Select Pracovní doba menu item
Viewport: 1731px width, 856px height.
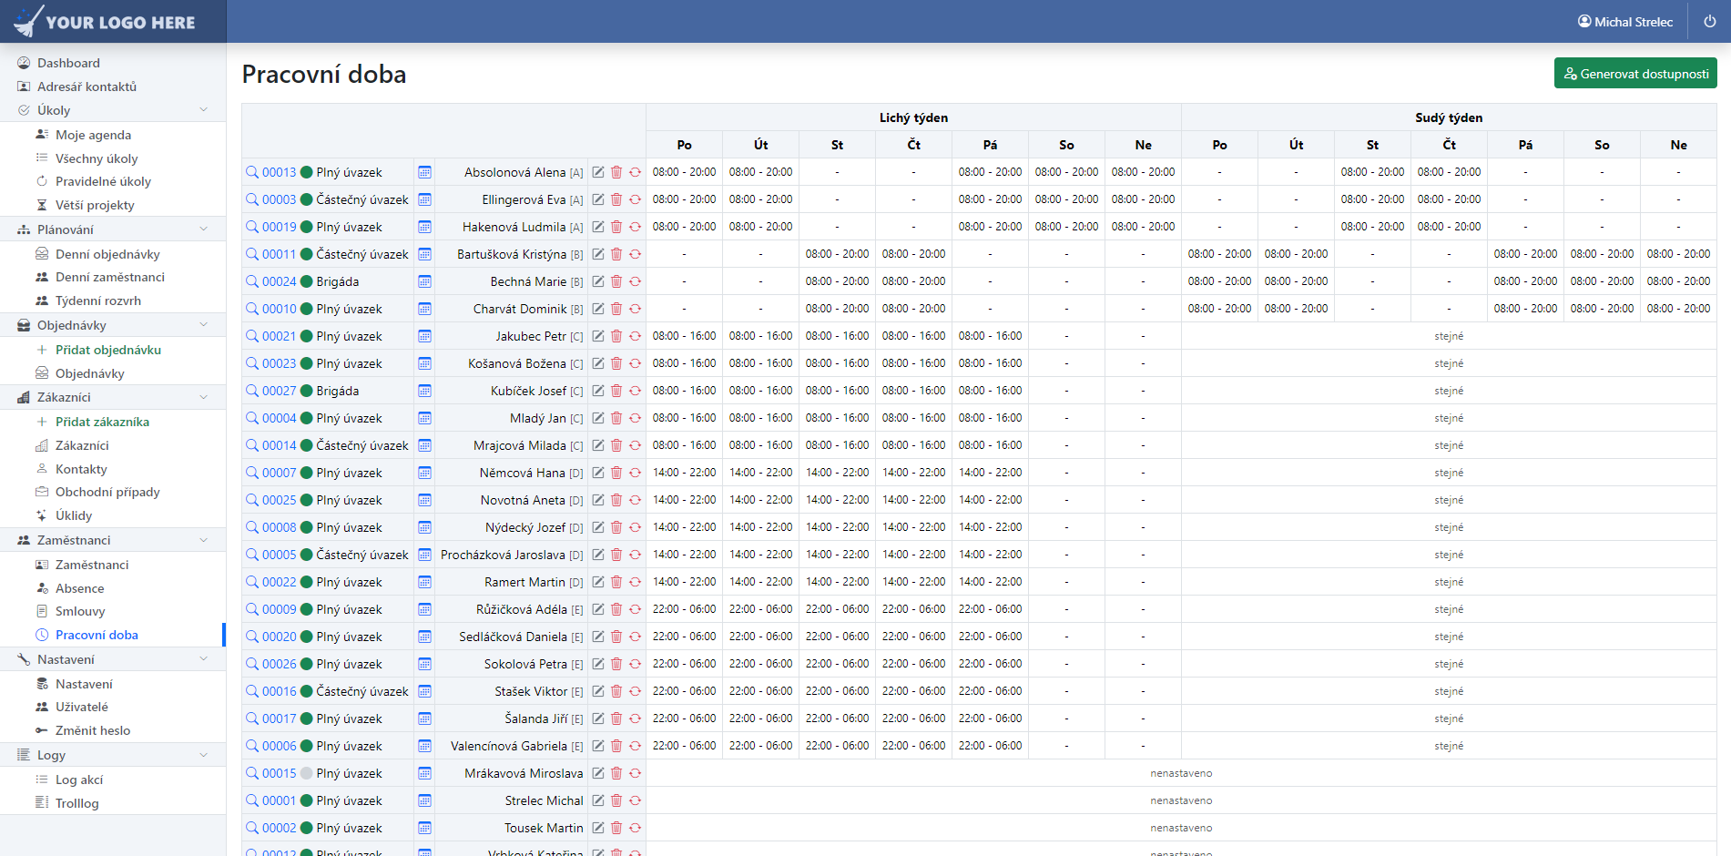[x=97, y=635]
